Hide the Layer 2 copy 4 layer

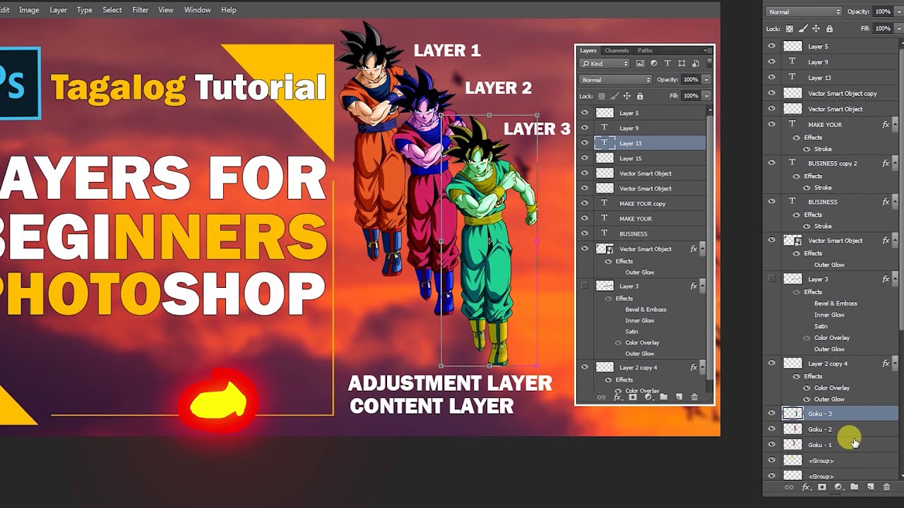[x=771, y=363]
